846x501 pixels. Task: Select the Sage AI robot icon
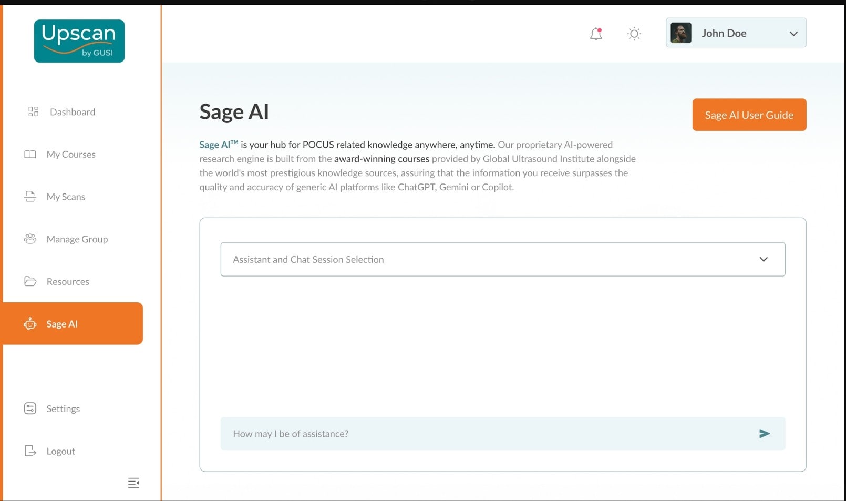pyautogui.click(x=30, y=324)
